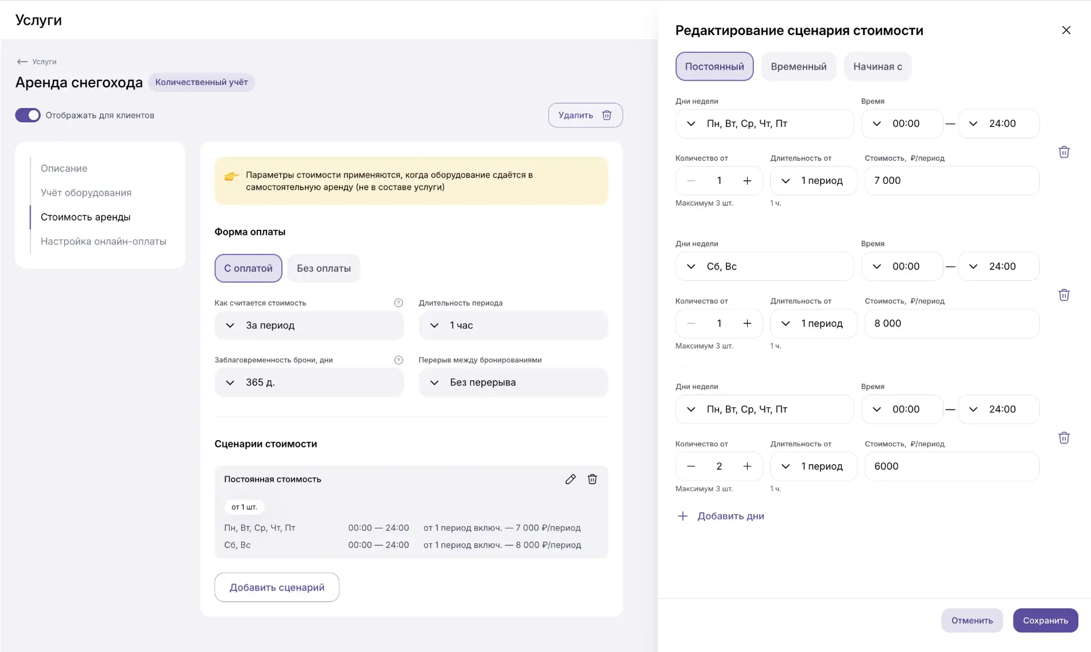Expand the Заблаговременность брони 365 д. dropdown
Screen dimensions: 1091x652
click(309, 383)
